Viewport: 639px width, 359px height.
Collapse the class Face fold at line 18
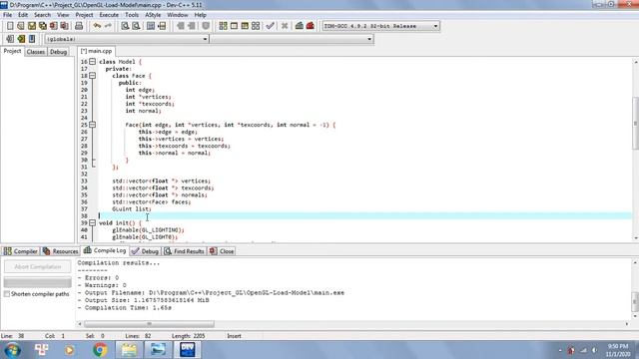coord(93,76)
